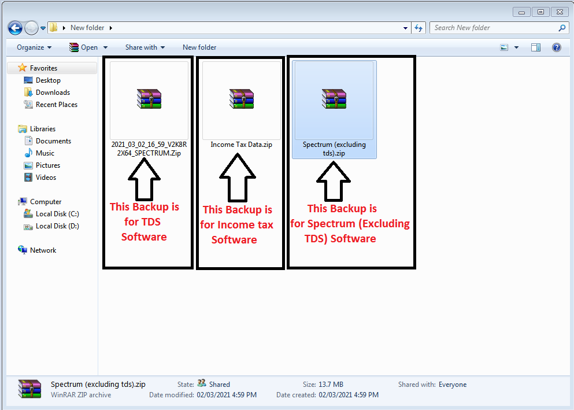Select Libraries in navigation pane
Image resolution: width=574 pixels, height=410 pixels.
(42, 129)
